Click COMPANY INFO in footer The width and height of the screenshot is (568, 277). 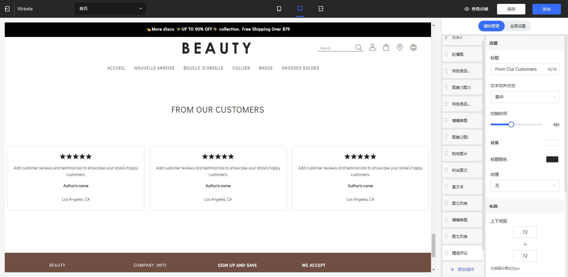pyautogui.click(x=150, y=265)
